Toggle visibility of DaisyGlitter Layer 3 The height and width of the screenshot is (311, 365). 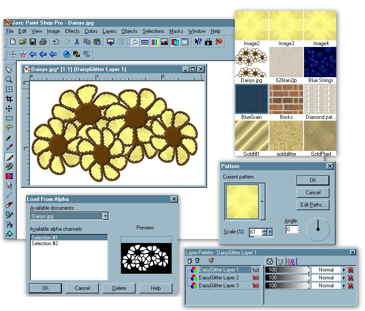click(x=256, y=286)
